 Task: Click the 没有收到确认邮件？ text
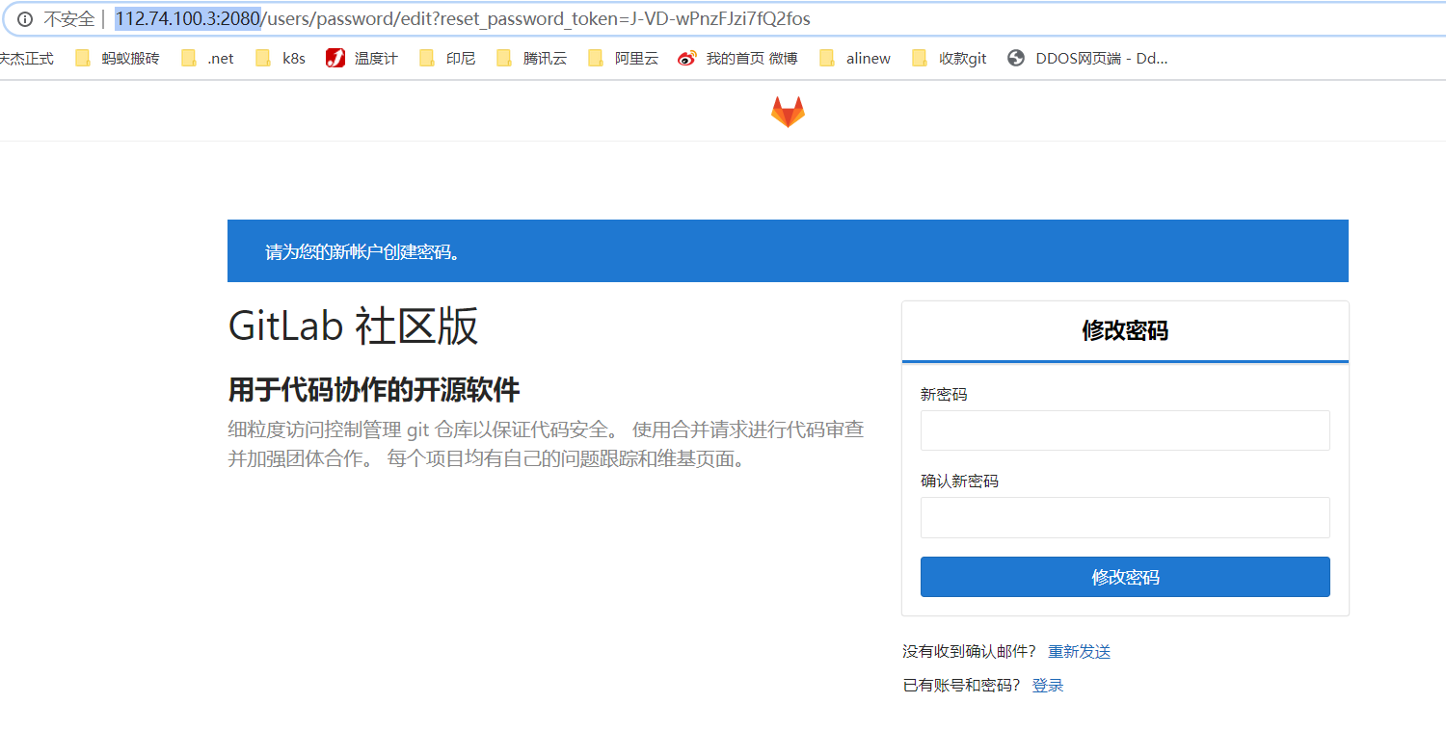click(970, 652)
